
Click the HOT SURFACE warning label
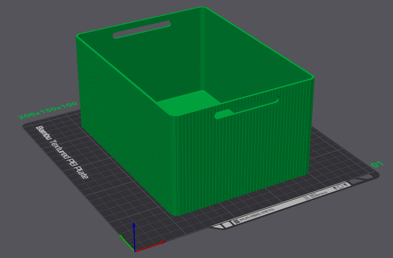[316, 195]
